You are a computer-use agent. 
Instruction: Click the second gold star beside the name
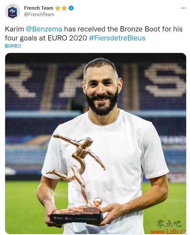(x=64, y=8)
